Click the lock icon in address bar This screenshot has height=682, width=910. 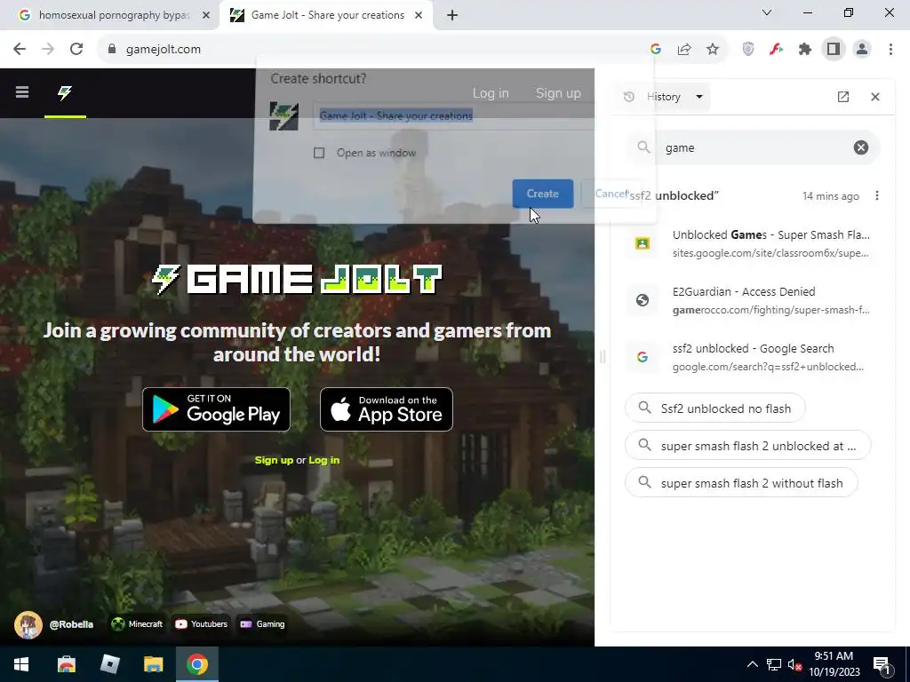[x=112, y=50]
